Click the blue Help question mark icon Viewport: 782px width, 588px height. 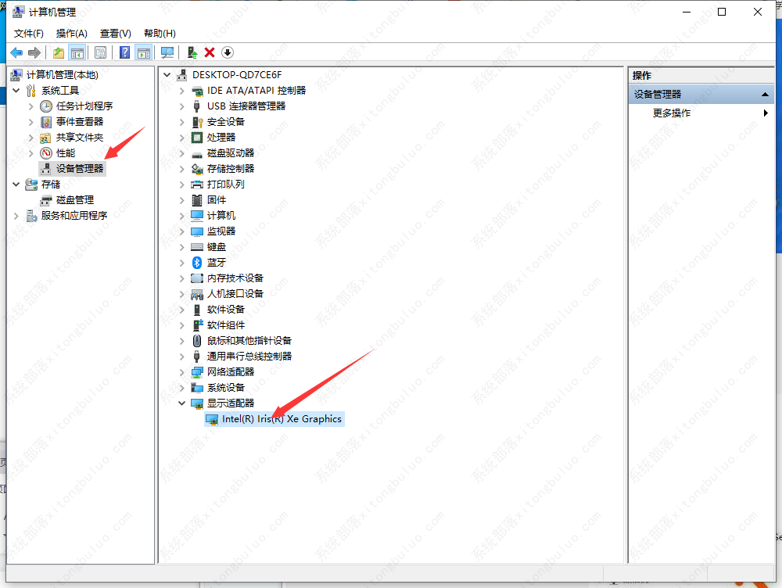click(x=124, y=52)
